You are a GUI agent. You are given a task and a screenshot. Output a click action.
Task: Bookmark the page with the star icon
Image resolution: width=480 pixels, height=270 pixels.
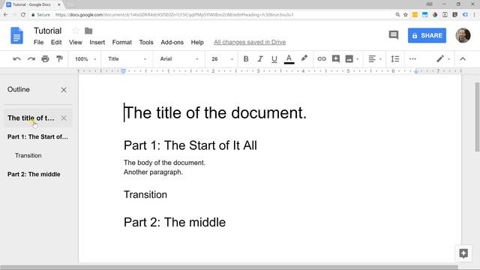tap(406, 15)
